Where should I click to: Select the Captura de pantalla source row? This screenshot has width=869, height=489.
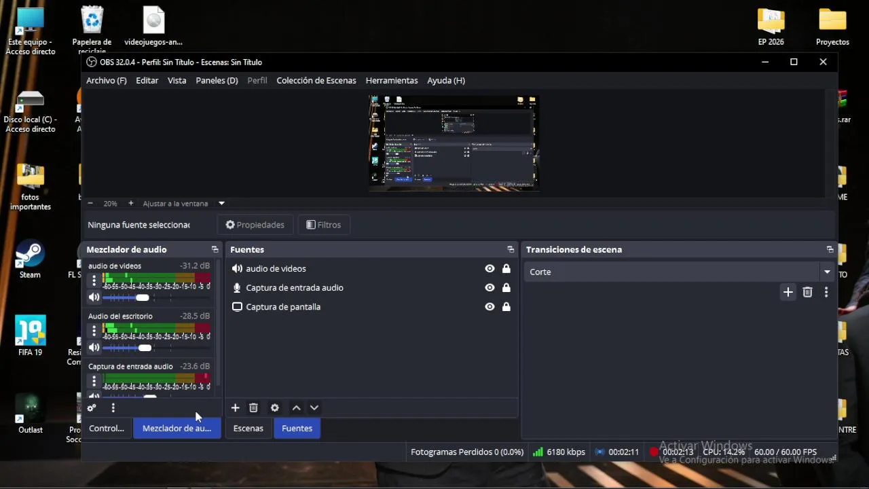click(371, 307)
